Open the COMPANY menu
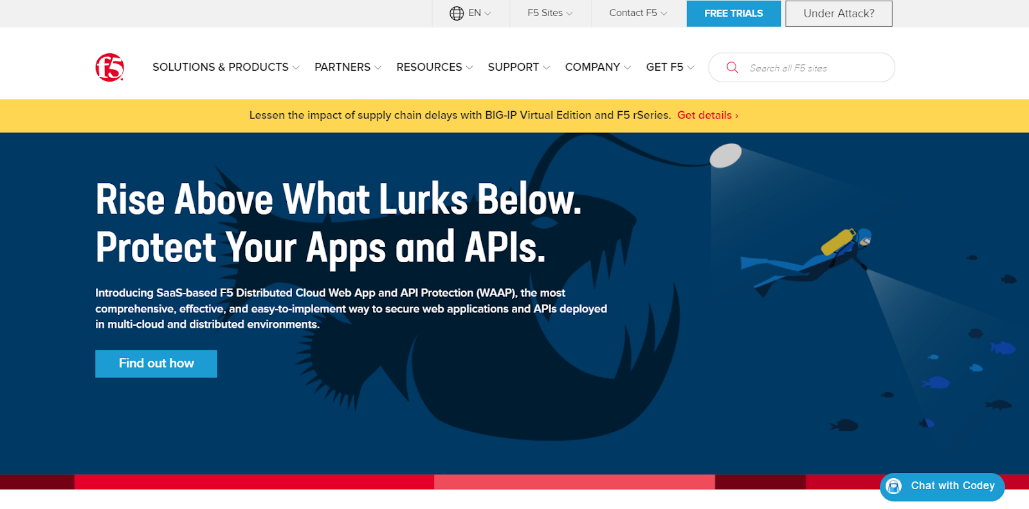Image resolution: width=1029 pixels, height=509 pixels. (592, 67)
